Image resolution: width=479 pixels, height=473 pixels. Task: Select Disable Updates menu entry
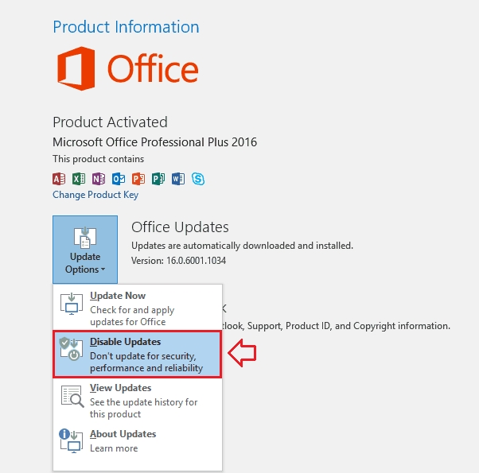click(138, 355)
